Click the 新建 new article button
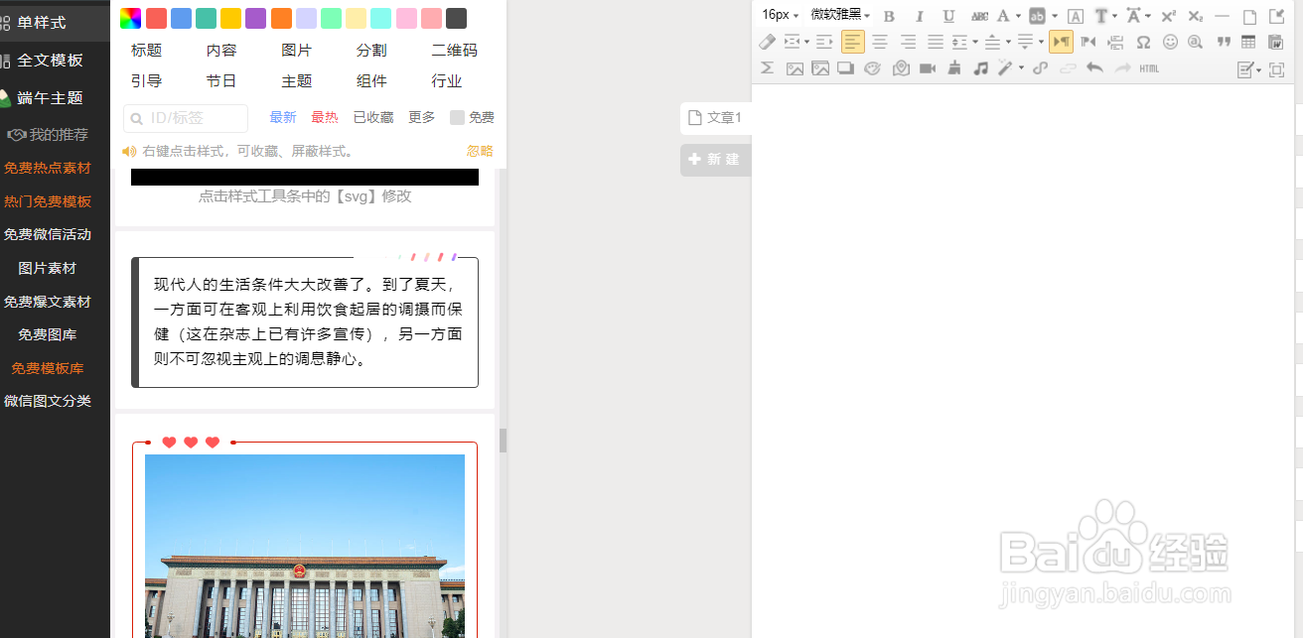The height and width of the screenshot is (638, 1303). pos(715,160)
